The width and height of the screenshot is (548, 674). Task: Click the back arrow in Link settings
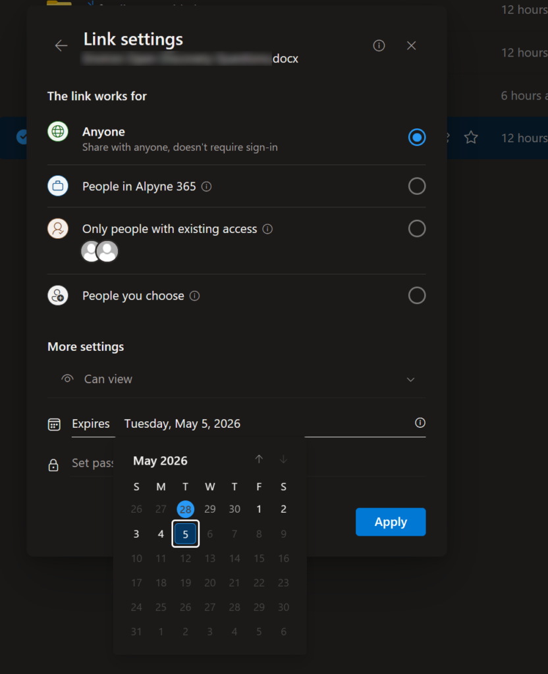61,45
